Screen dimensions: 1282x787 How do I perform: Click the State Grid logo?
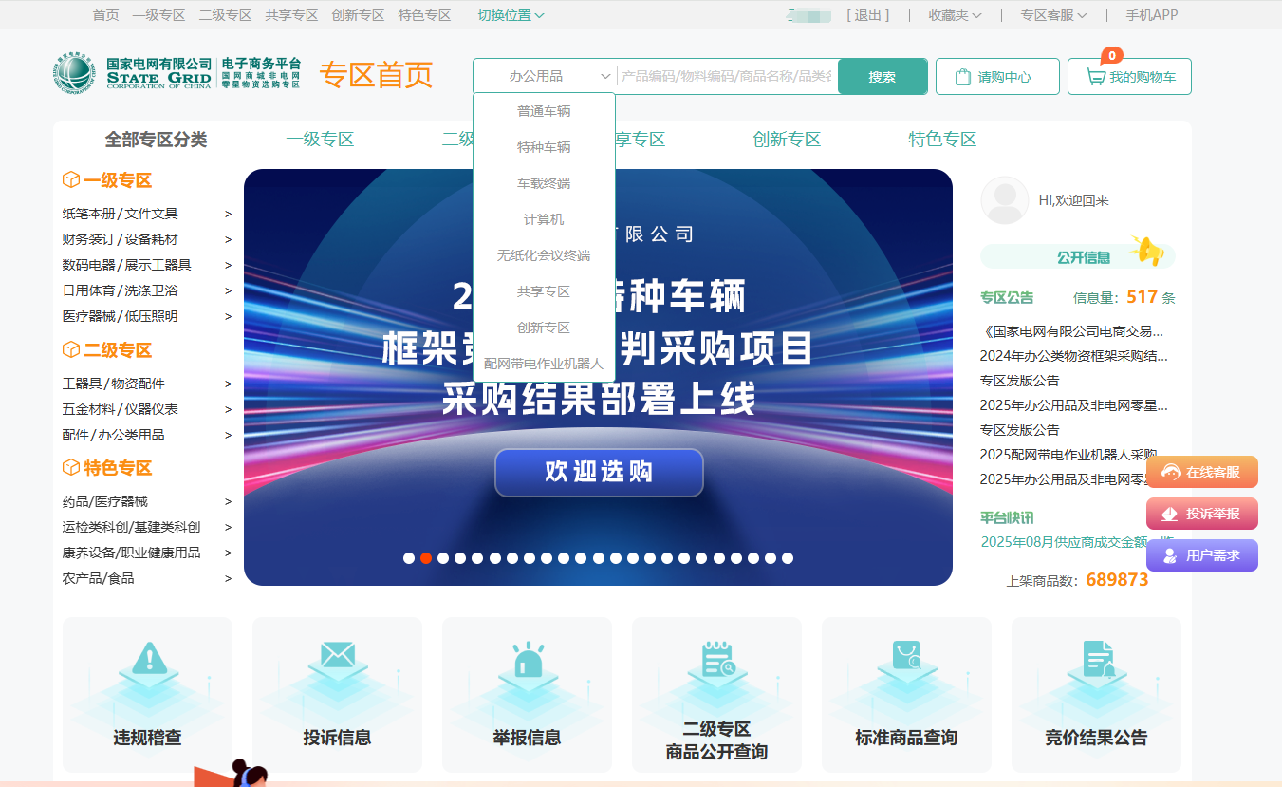pyautogui.click(x=74, y=76)
